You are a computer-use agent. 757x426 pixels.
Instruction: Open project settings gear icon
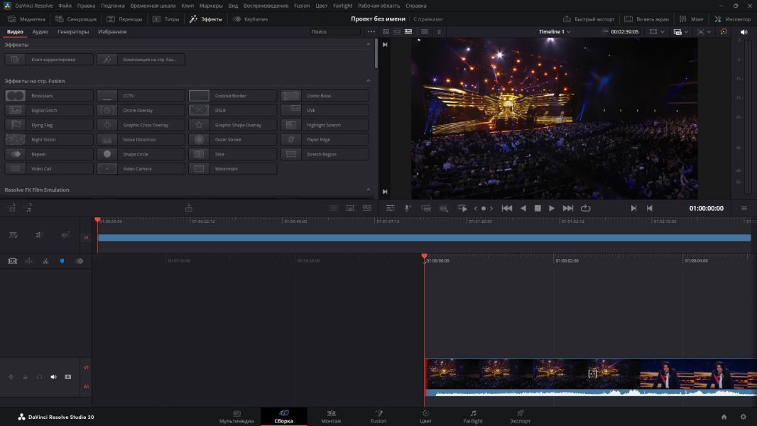coord(743,417)
